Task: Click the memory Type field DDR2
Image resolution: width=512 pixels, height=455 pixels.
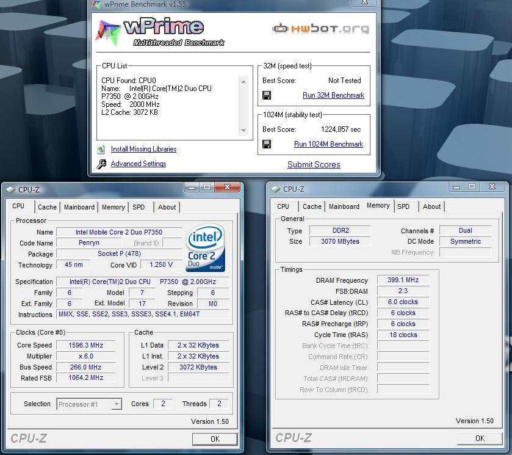Action: 341,230
